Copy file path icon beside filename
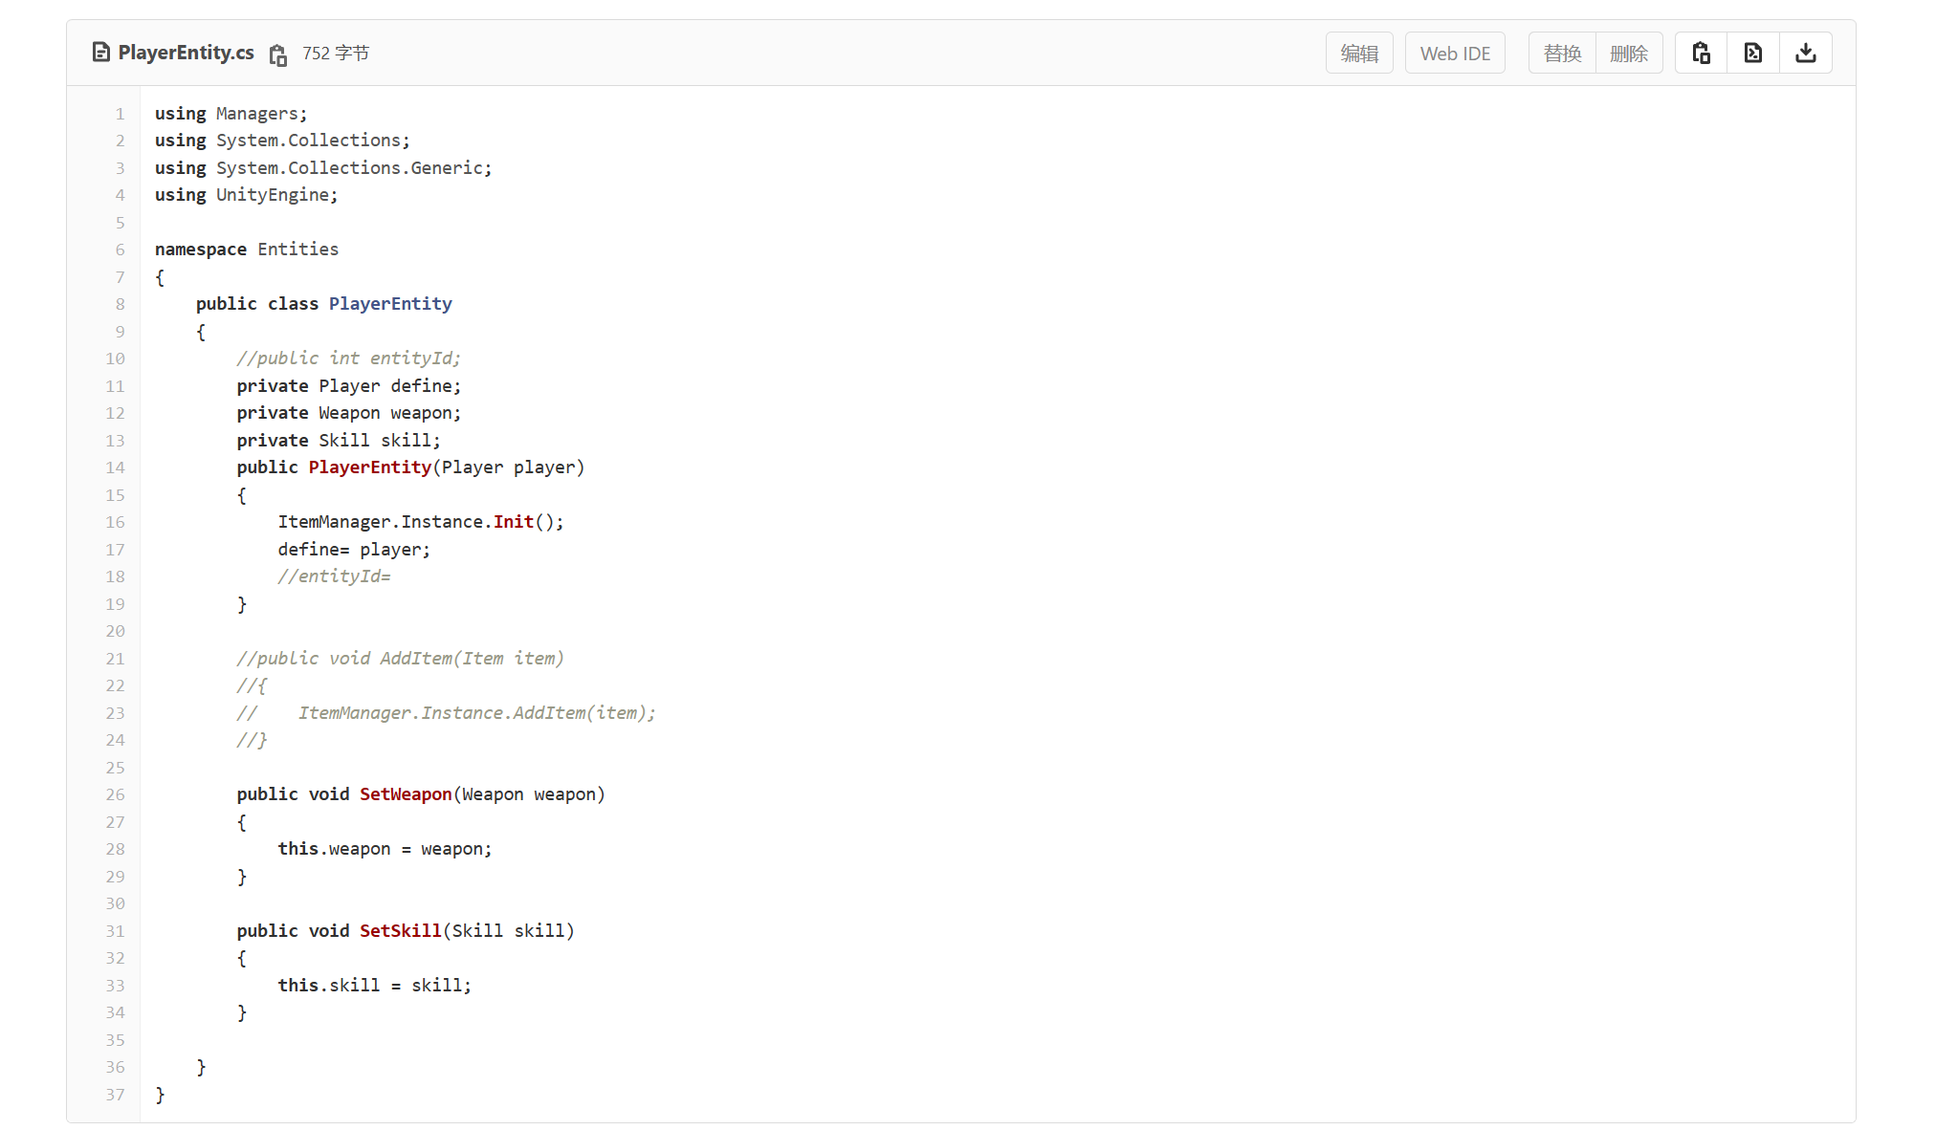Image resolution: width=1936 pixels, height=1130 pixels. (277, 54)
